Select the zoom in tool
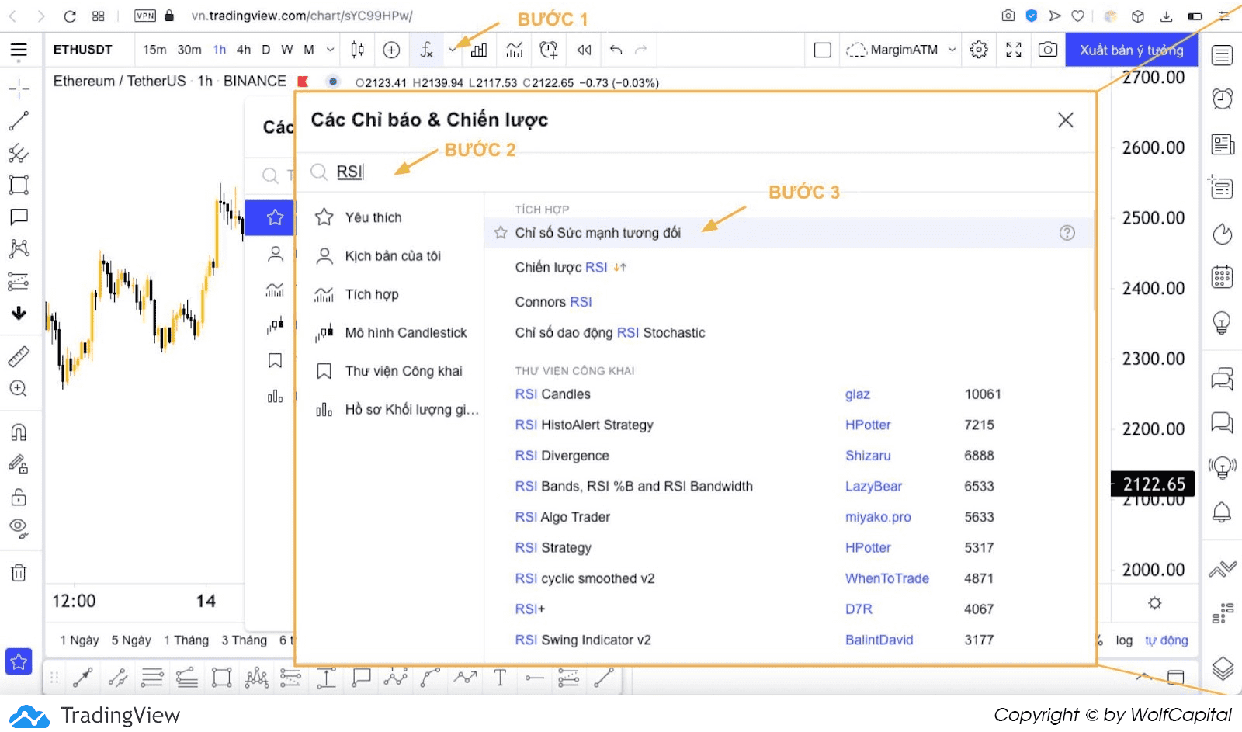The height and width of the screenshot is (732, 1242). click(19, 388)
